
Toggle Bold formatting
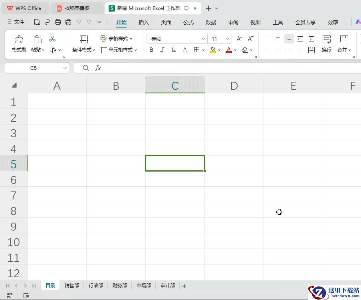151,50
